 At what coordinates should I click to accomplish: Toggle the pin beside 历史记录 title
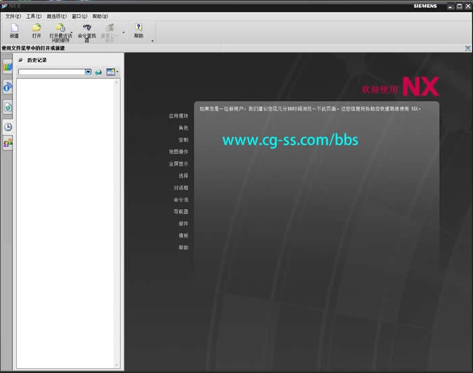[x=20, y=60]
